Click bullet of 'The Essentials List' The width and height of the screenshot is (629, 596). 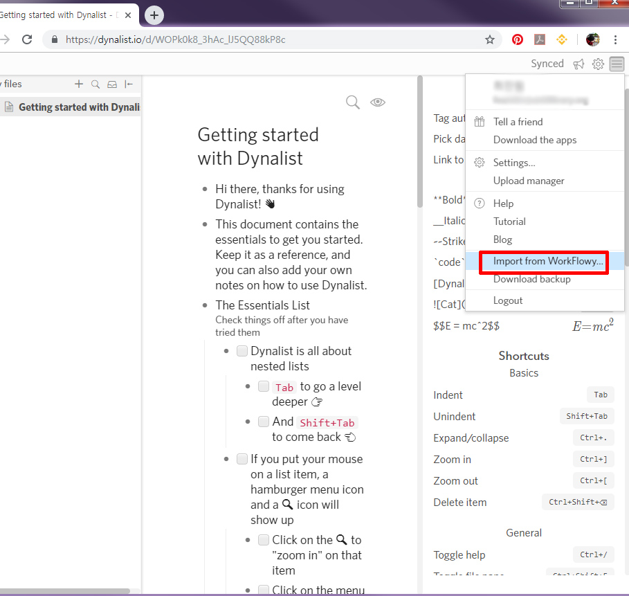[x=205, y=305]
